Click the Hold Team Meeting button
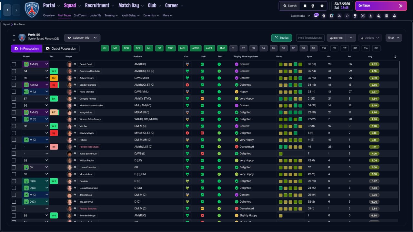 [x=310, y=38]
